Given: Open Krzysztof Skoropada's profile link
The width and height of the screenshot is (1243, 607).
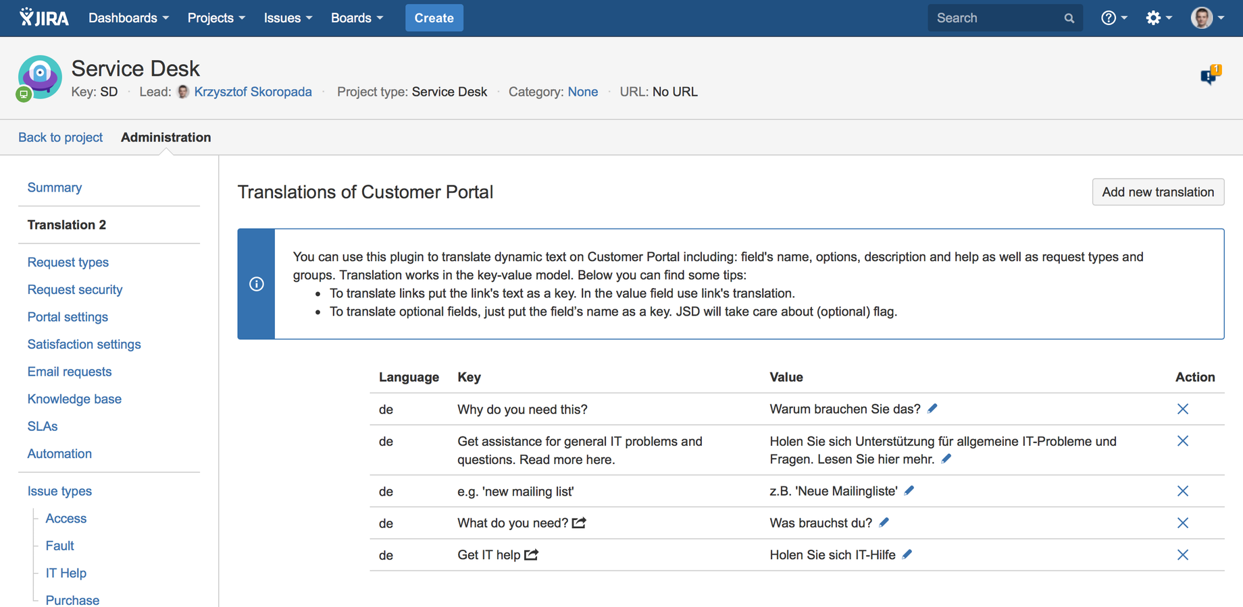Looking at the screenshot, I should tap(253, 92).
